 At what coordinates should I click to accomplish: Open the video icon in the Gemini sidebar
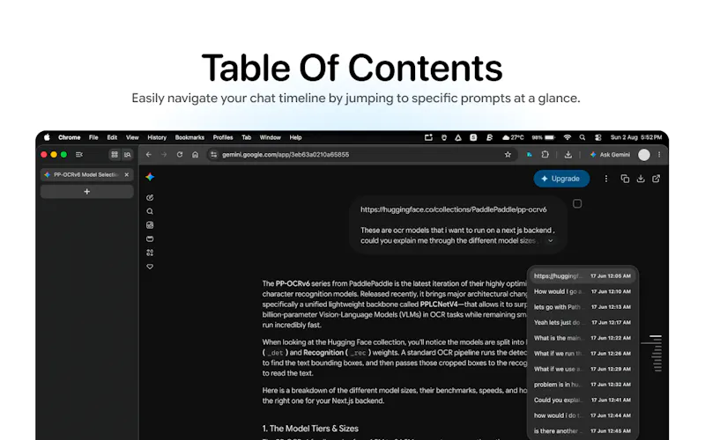[x=150, y=238]
